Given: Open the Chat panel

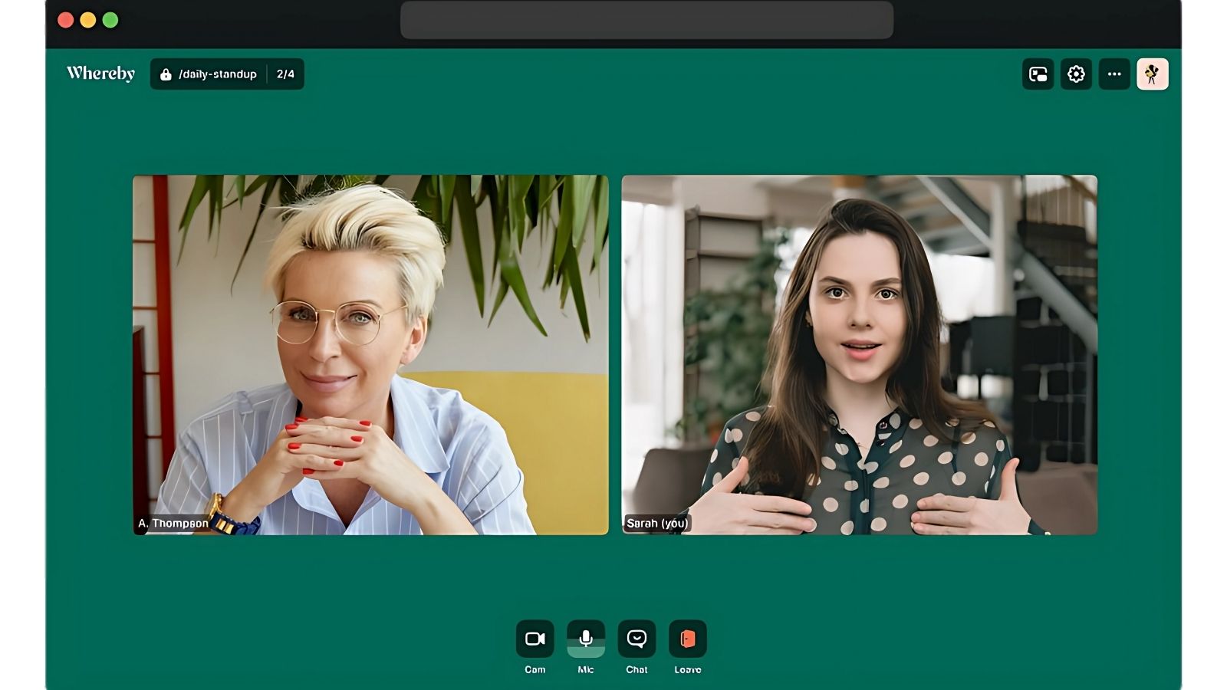Looking at the screenshot, I should point(637,639).
